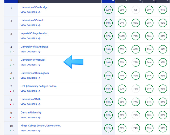Click Cambridge's 90% score circle
The image size is (170, 135).
point(149,10)
